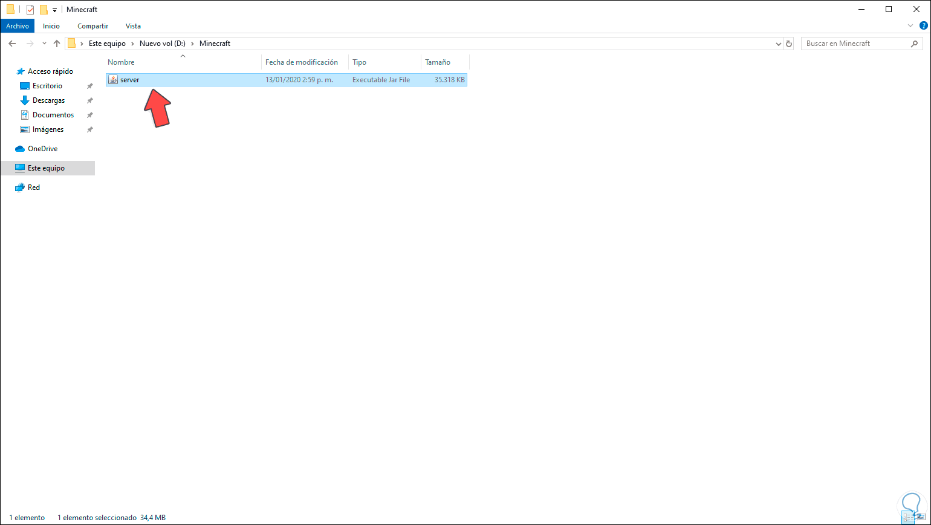
Task: Switch to large icons view in status bar
Action: (922, 518)
